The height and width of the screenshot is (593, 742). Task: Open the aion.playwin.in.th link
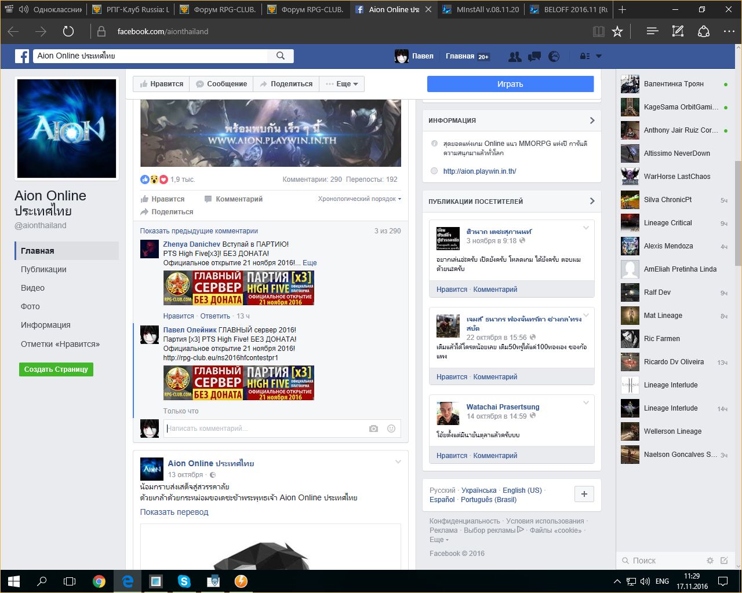(479, 171)
